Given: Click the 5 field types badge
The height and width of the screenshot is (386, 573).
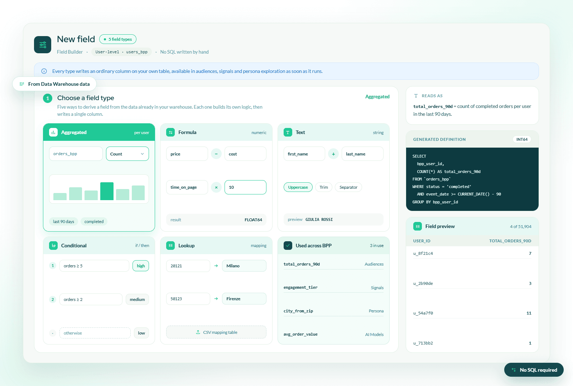Looking at the screenshot, I should click(118, 39).
